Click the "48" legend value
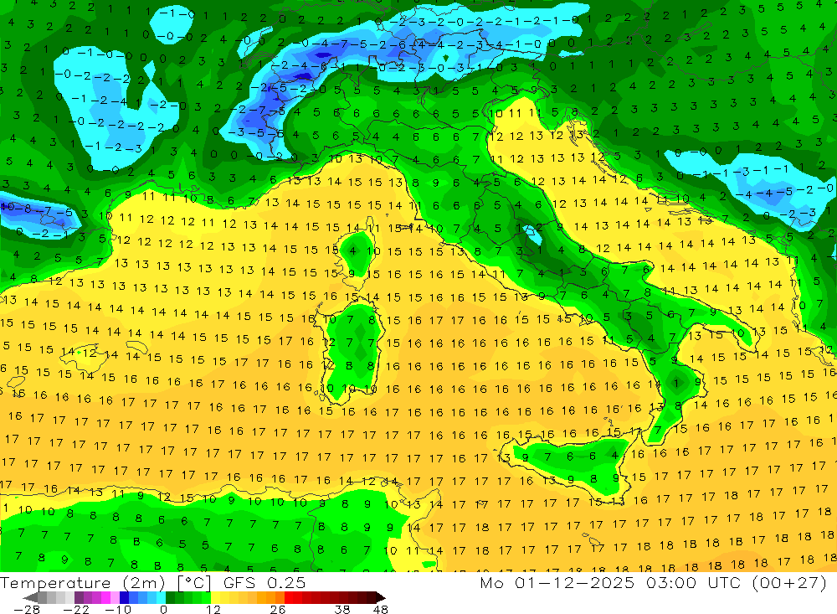 coord(381,610)
